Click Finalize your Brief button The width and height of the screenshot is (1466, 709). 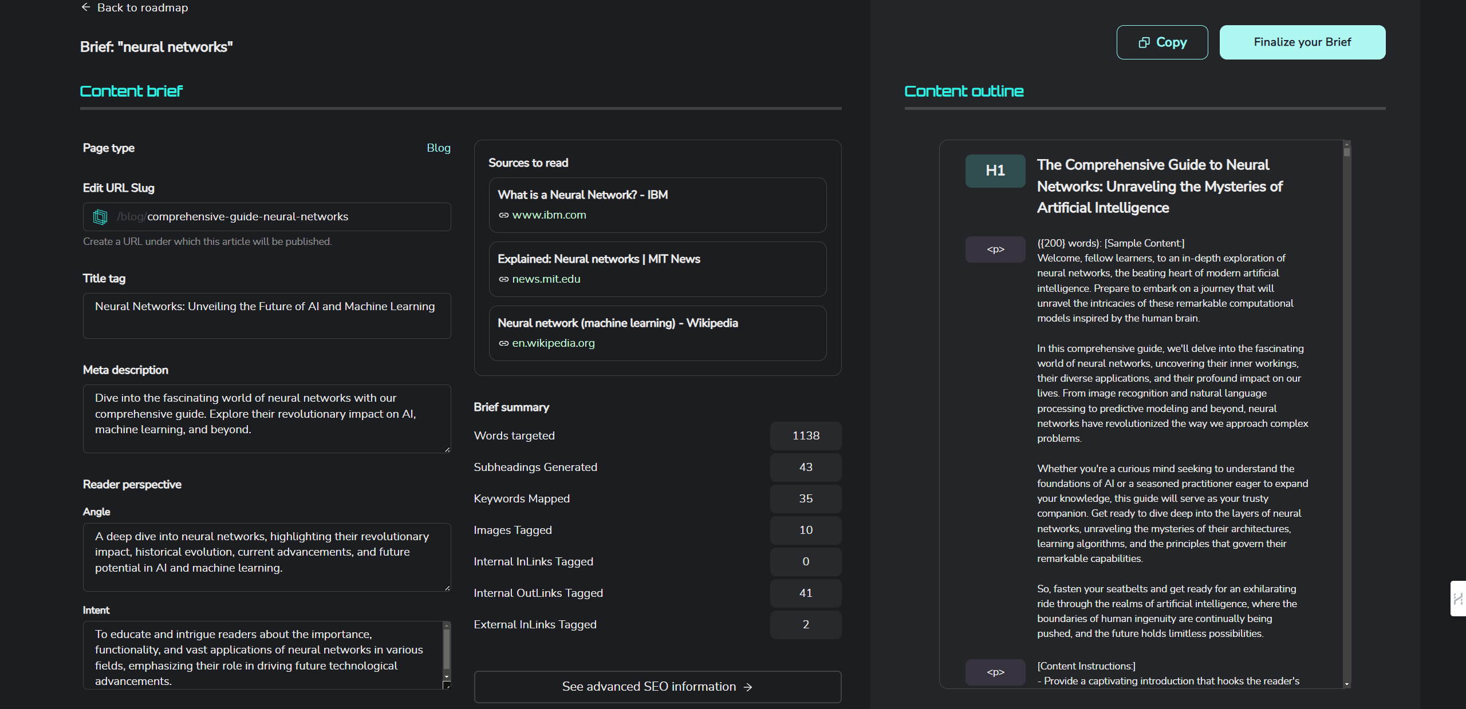(x=1302, y=42)
